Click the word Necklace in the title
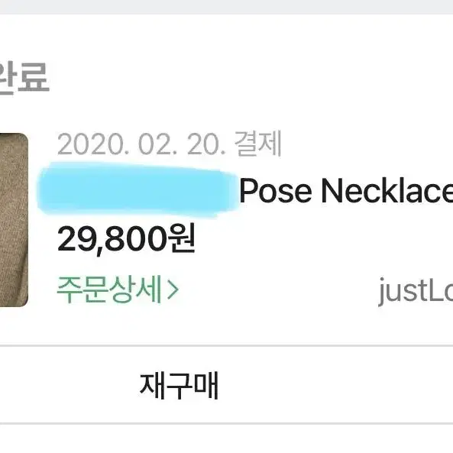 pyautogui.click(x=387, y=191)
